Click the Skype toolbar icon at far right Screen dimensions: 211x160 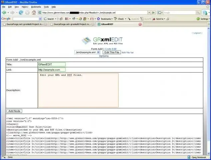tap(205, 13)
